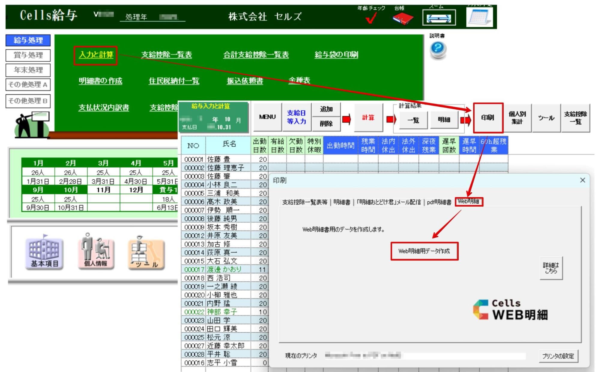This screenshot has width=600, height=372.
Task: Click the 印刷 toolbar button
Action: pos(488,118)
